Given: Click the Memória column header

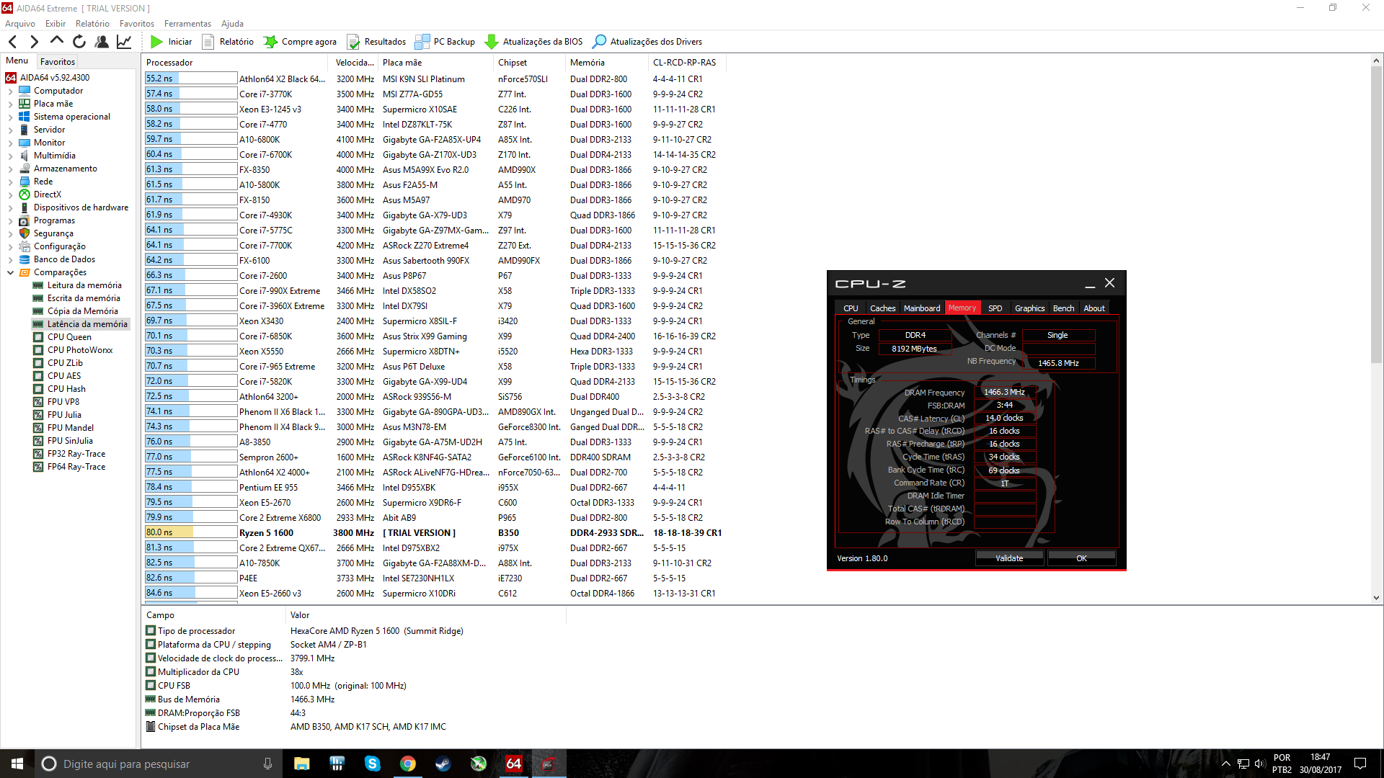Looking at the screenshot, I should pos(607,63).
